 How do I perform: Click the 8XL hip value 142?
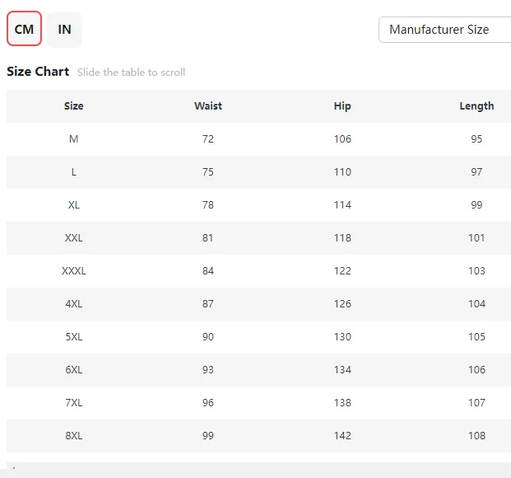[x=342, y=436]
